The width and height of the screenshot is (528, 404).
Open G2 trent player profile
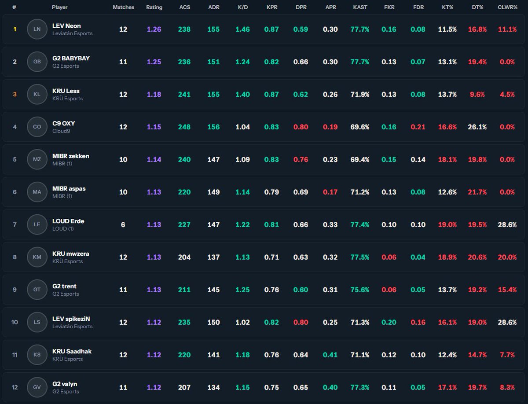pyautogui.click(x=64, y=286)
